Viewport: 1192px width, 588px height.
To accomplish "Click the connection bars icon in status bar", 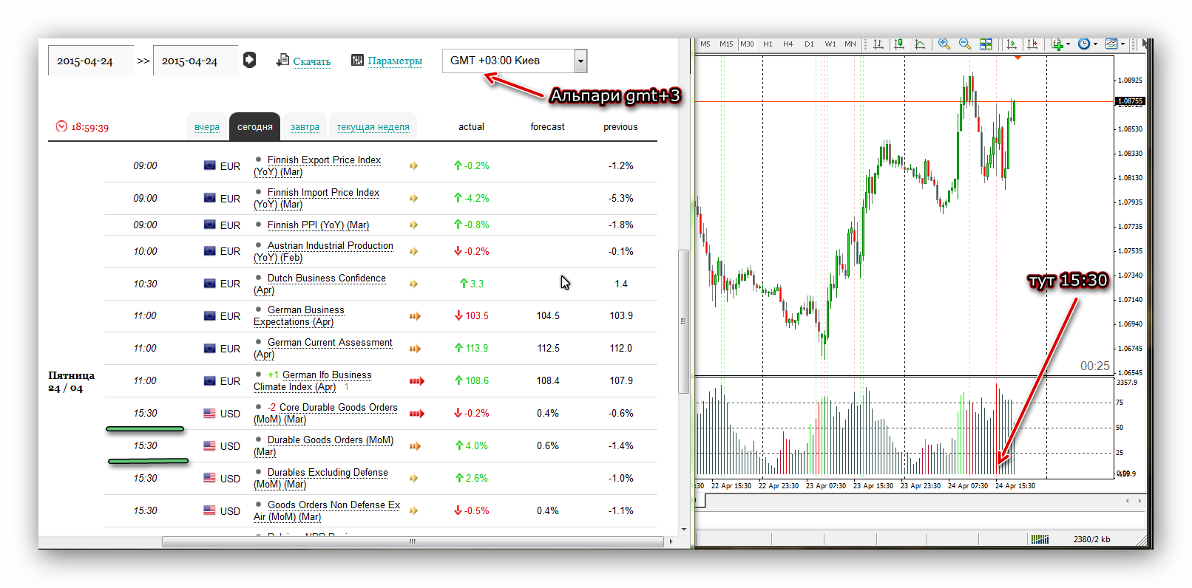I will pos(1040,539).
